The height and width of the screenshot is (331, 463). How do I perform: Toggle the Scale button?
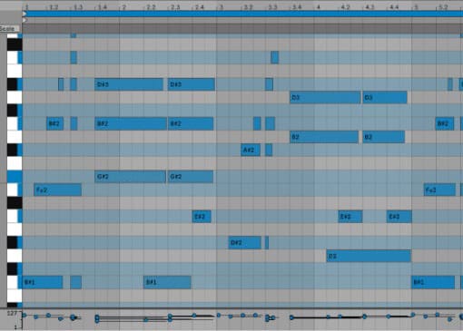tap(10, 29)
